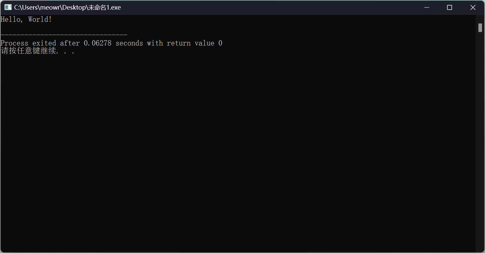This screenshot has width=485, height=253.
Task: Click the word "World!" in the output
Action: pos(40,19)
